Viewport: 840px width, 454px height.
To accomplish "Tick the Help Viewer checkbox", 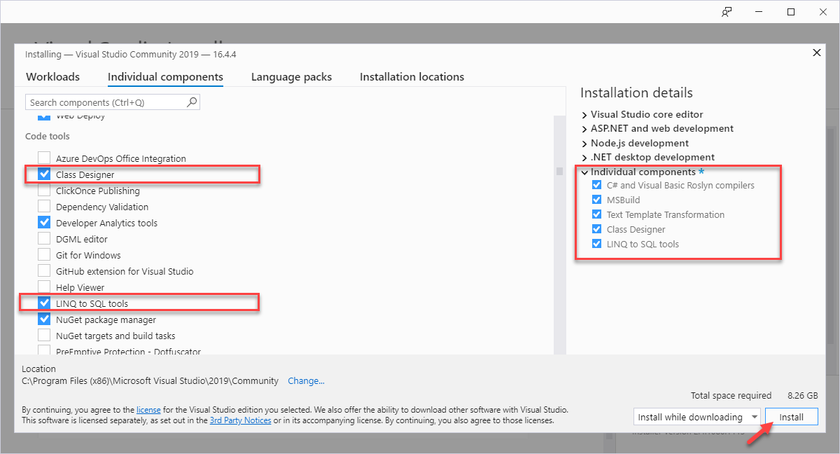I will [x=44, y=287].
